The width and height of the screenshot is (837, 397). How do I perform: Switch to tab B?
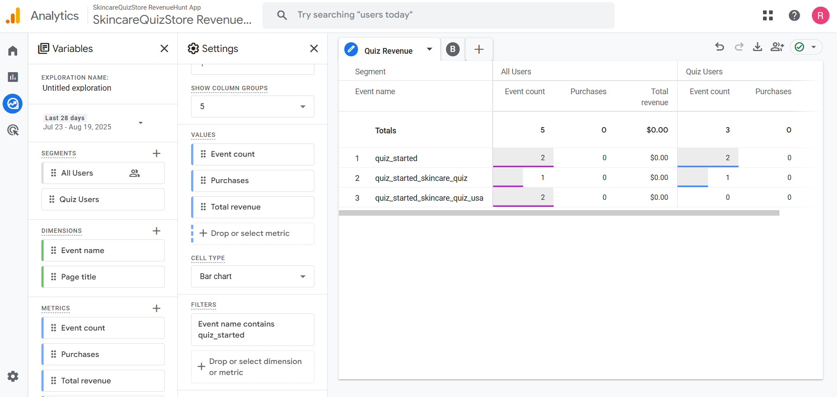(x=453, y=49)
